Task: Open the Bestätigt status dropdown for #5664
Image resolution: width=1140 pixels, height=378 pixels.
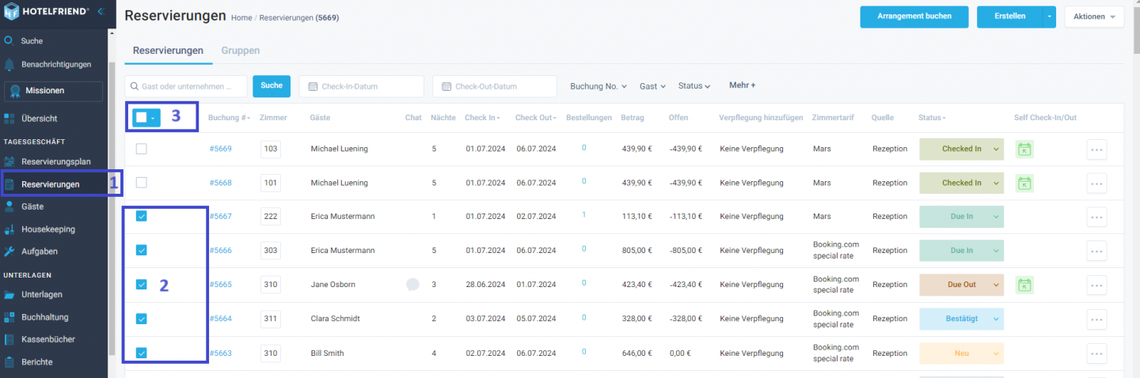Action: [x=961, y=319]
